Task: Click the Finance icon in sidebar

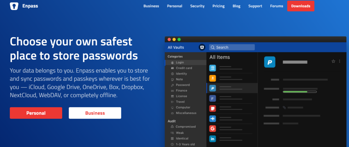Action: [x=172, y=91]
